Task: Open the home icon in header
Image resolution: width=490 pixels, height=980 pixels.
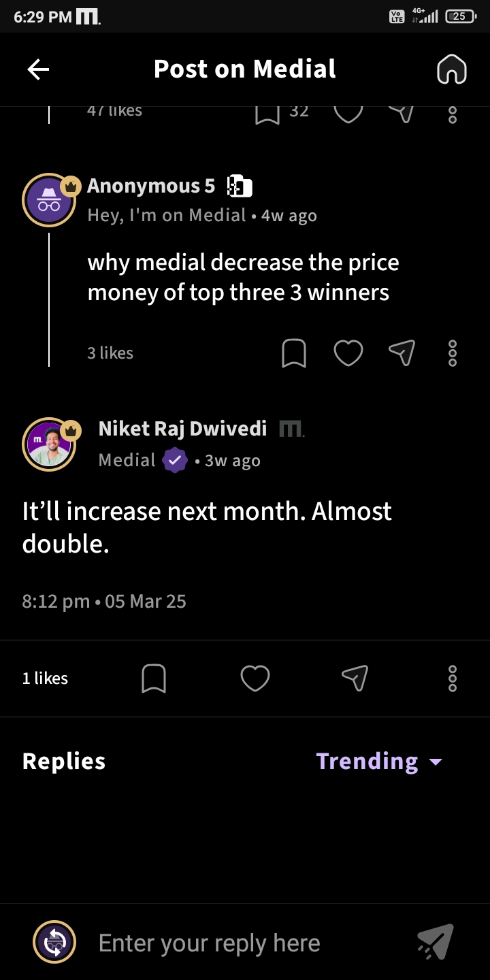Action: 451,69
